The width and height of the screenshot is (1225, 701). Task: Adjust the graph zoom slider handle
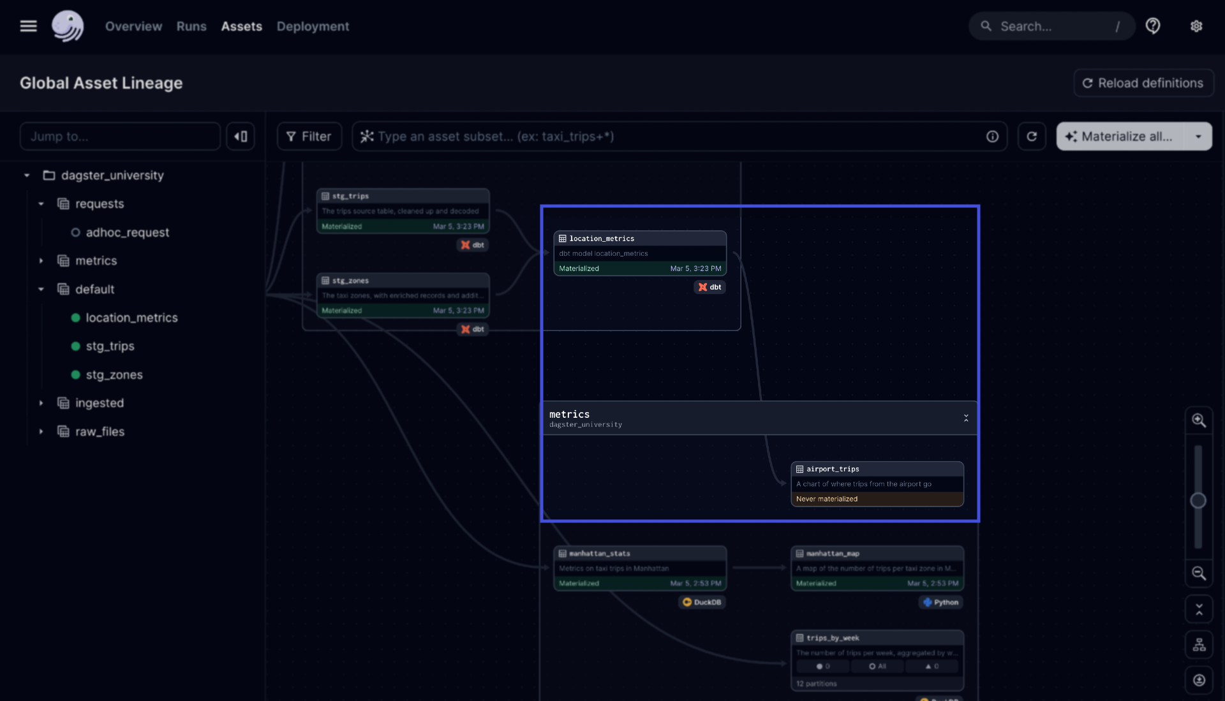click(x=1198, y=501)
